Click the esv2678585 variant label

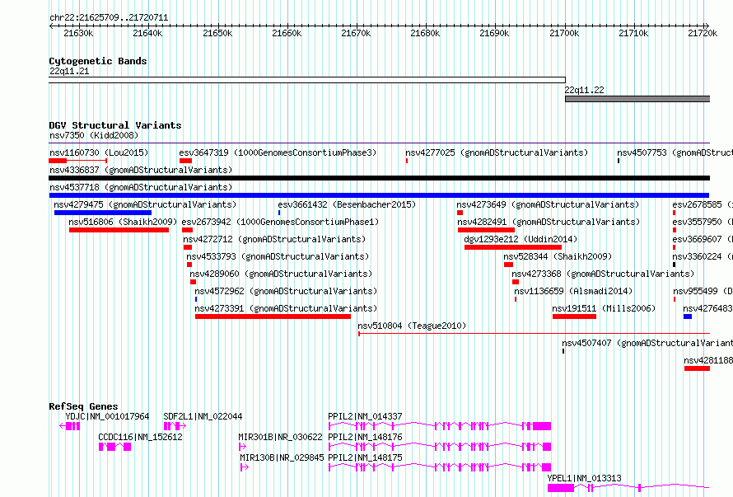pyautogui.click(x=703, y=204)
